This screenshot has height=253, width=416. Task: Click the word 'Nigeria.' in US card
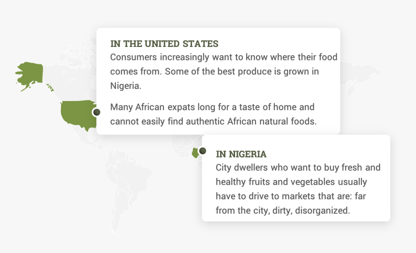[126, 86]
